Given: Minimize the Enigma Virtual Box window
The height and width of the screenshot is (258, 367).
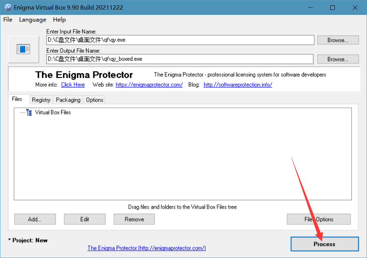Looking at the screenshot, I should coord(310,8).
